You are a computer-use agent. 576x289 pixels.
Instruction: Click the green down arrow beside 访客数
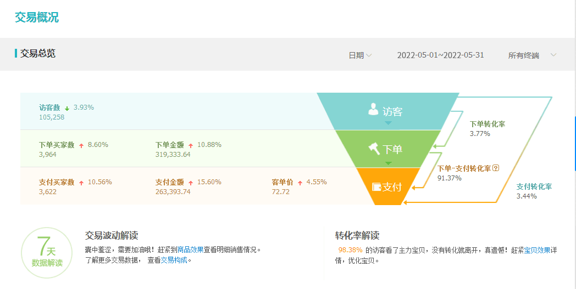(x=67, y=108)
